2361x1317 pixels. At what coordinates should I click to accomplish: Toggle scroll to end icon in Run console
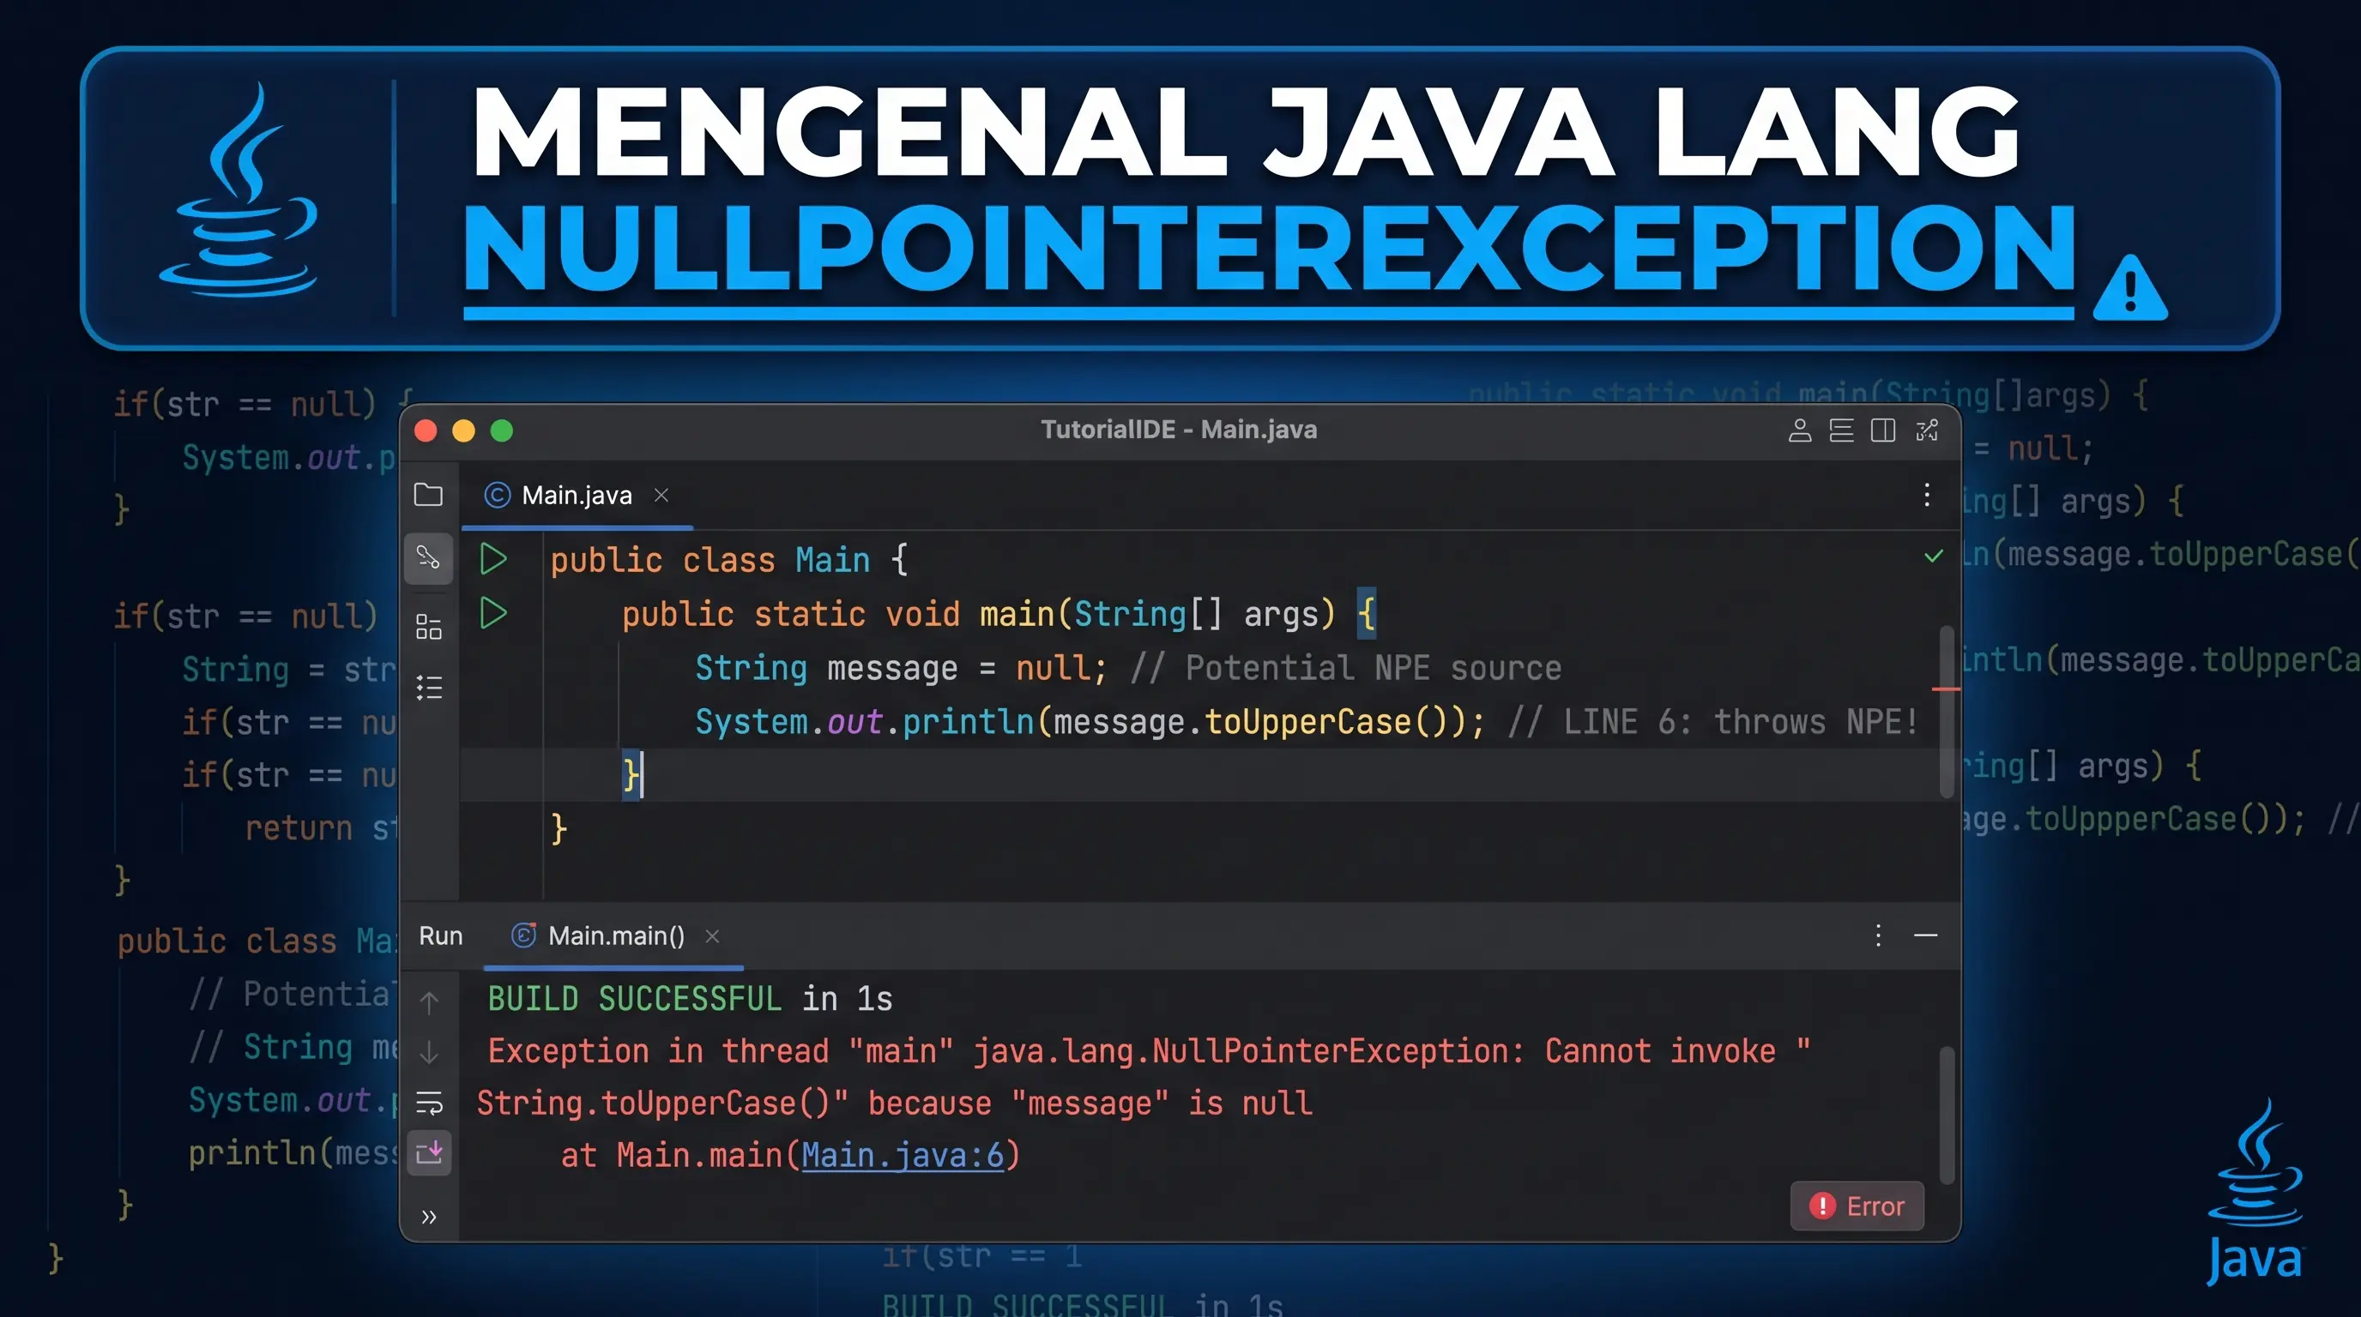[429, 1152]
